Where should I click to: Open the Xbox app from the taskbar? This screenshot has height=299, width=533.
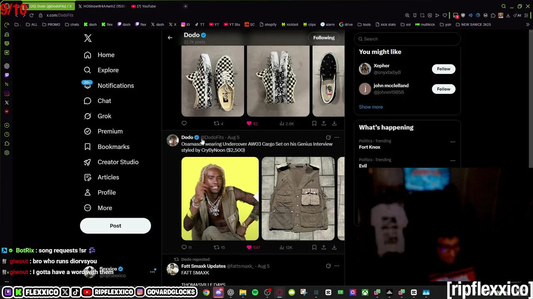point(365,292)
